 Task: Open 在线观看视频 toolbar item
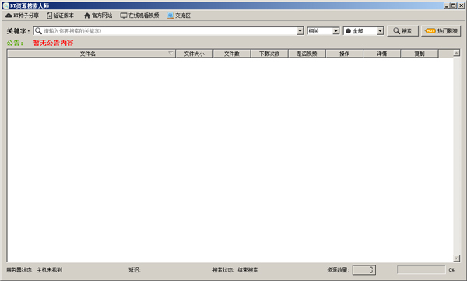tap(139, 16)
